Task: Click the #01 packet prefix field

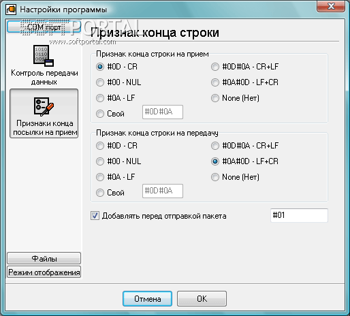Action: click(299, 215)
